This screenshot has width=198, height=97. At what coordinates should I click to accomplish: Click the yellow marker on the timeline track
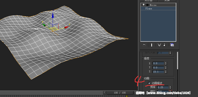tap(127, 96)
